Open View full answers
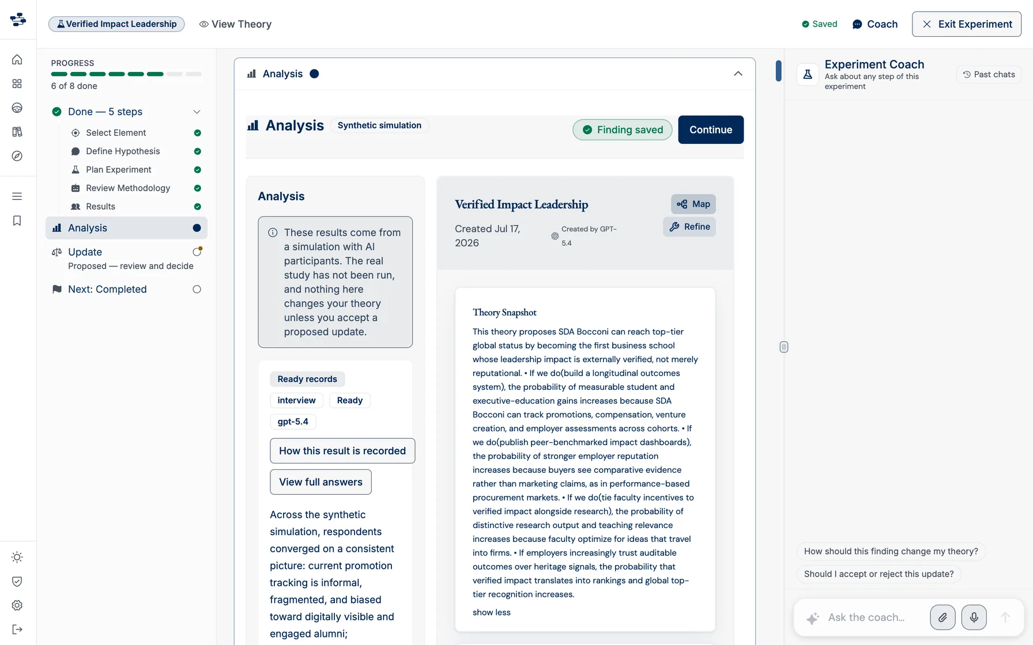The height and width of the screenshot is (645, 1033). [x=321, y=482]
